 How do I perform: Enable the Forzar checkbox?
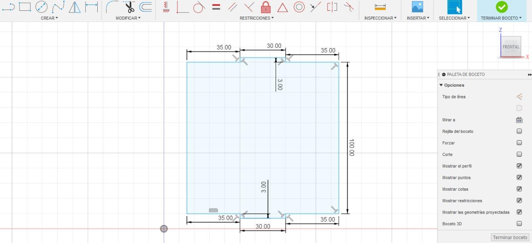coord(519,143)
